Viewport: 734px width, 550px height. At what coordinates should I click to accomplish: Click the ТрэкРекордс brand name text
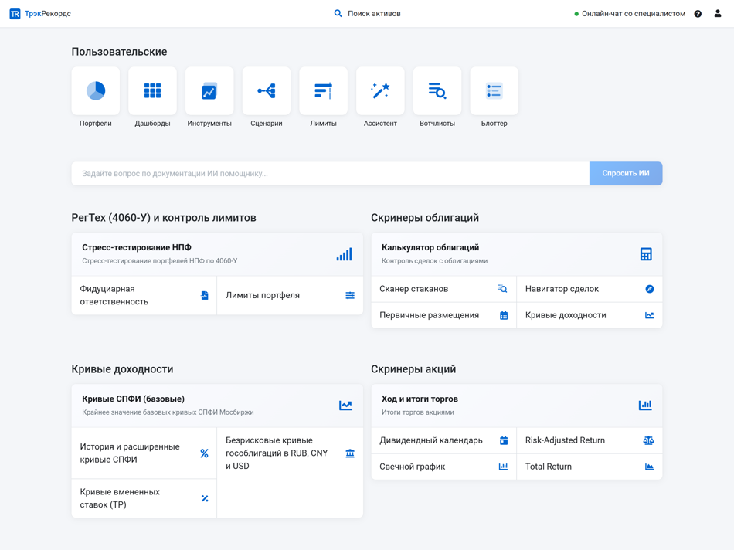48,14
